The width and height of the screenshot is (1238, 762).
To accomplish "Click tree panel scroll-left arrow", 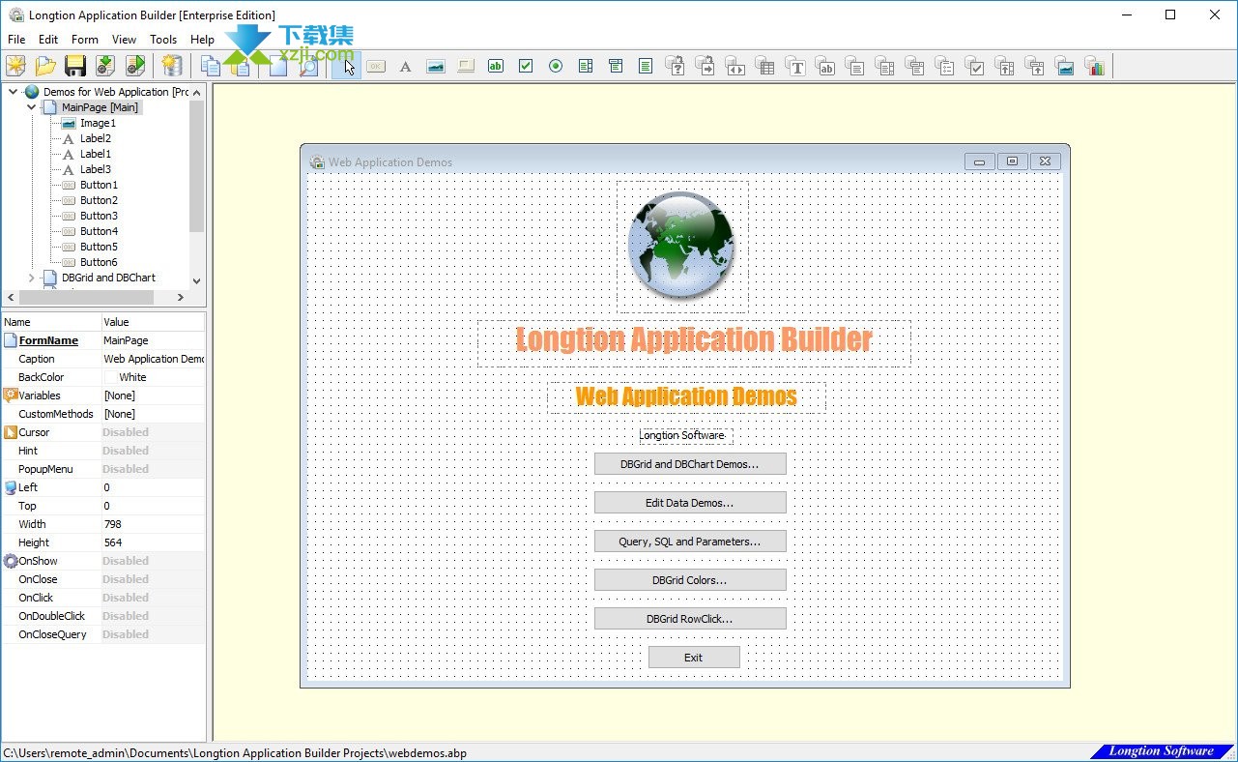I will pyautogui.click(x=11, y=298).
